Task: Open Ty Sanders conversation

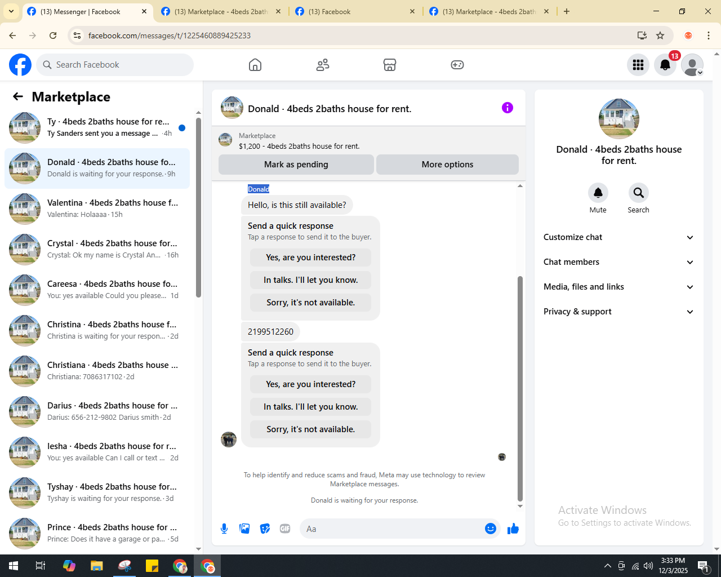Action: [97, 127]
